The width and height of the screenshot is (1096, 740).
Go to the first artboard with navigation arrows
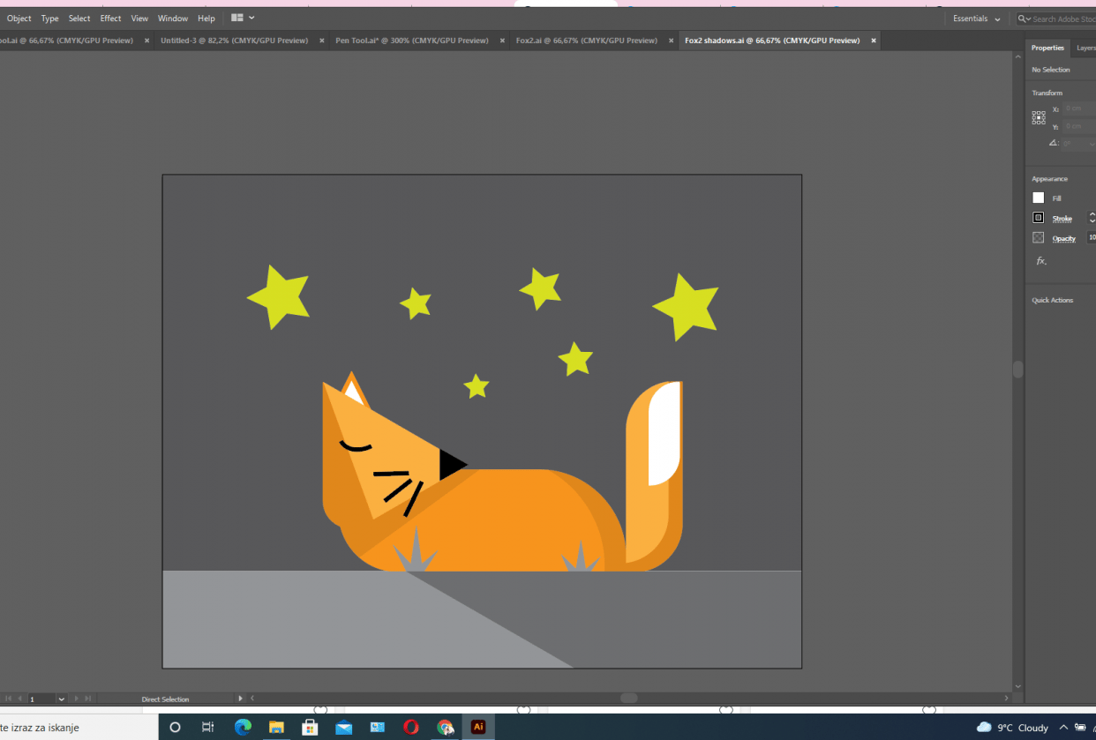8,699
